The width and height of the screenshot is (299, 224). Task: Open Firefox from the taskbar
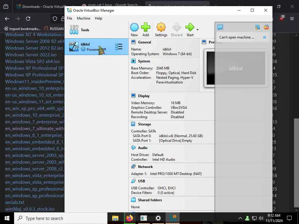pyautogui.click(x=129, y=218)
